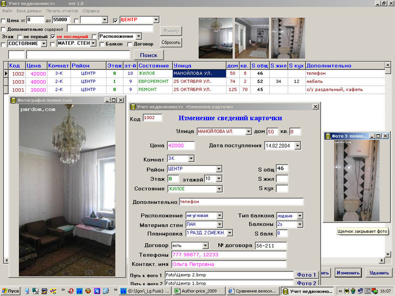Switch to the {D:\Igor\_Lg Fusic} taskbar button

point(145,291)
